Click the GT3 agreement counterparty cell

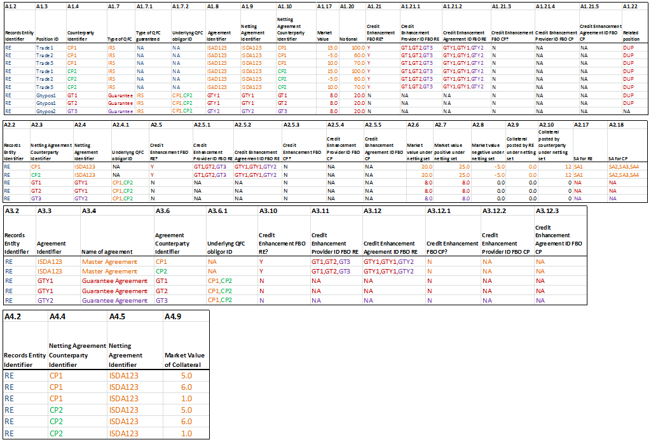pos(161,301)
